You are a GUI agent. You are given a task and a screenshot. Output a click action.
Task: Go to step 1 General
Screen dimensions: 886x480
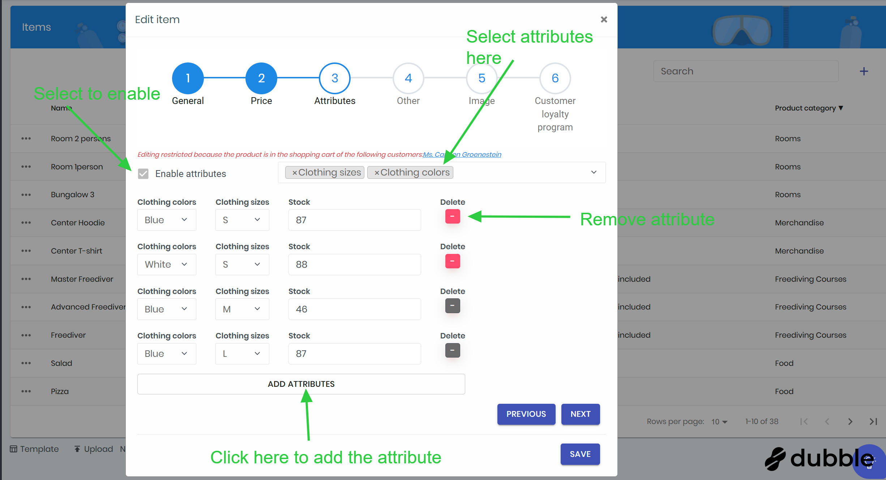point(188,78)
